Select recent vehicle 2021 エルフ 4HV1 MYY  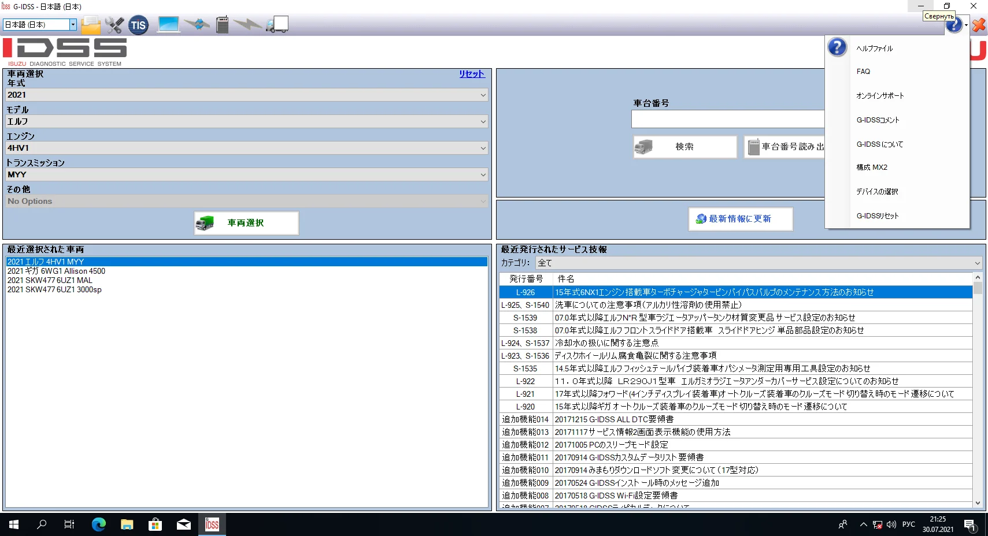pos(247,262)
